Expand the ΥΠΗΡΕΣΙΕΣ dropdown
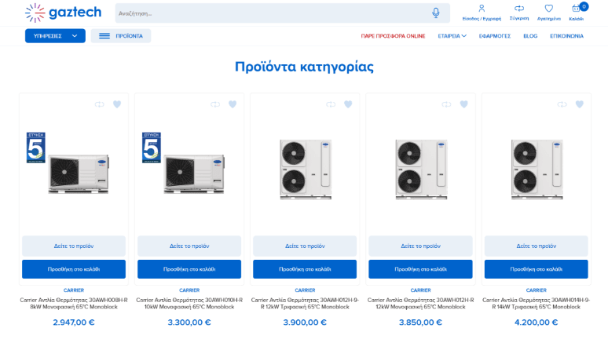Screen dimensions: 608x350 coord(55,36)
